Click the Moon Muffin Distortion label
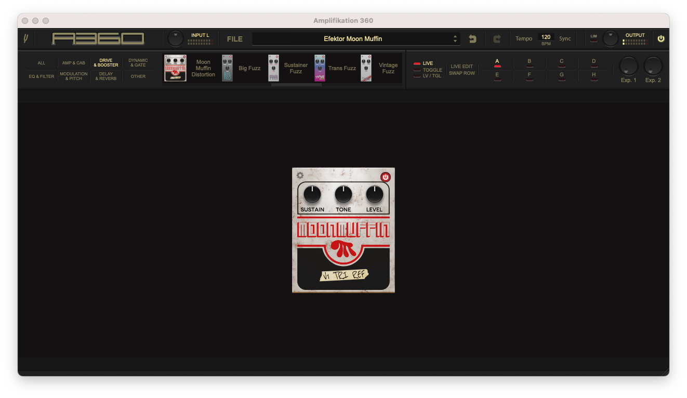 [203, 68]
